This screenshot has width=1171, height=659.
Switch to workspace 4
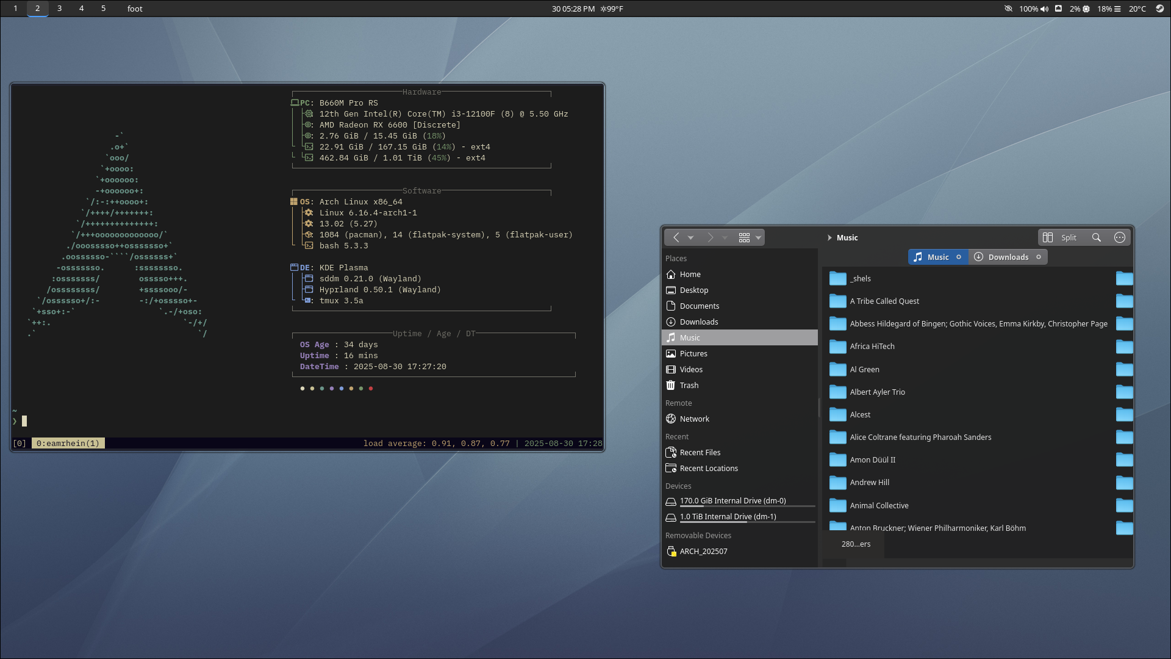81,9
